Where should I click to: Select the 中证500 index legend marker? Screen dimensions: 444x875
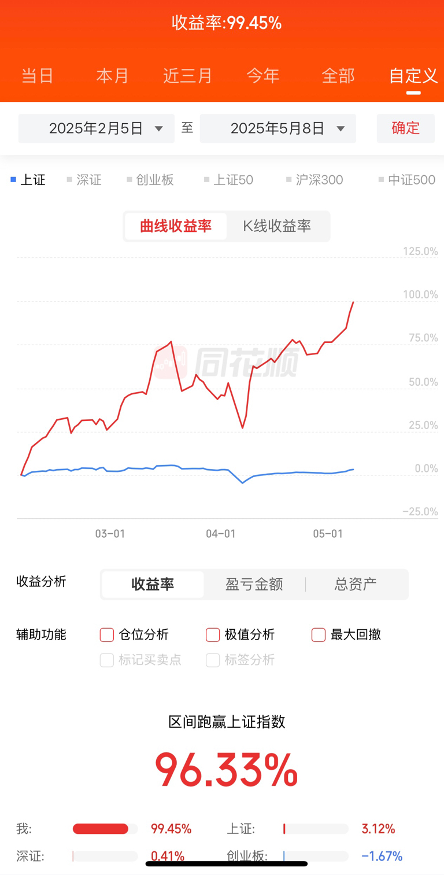pos(407,180)
